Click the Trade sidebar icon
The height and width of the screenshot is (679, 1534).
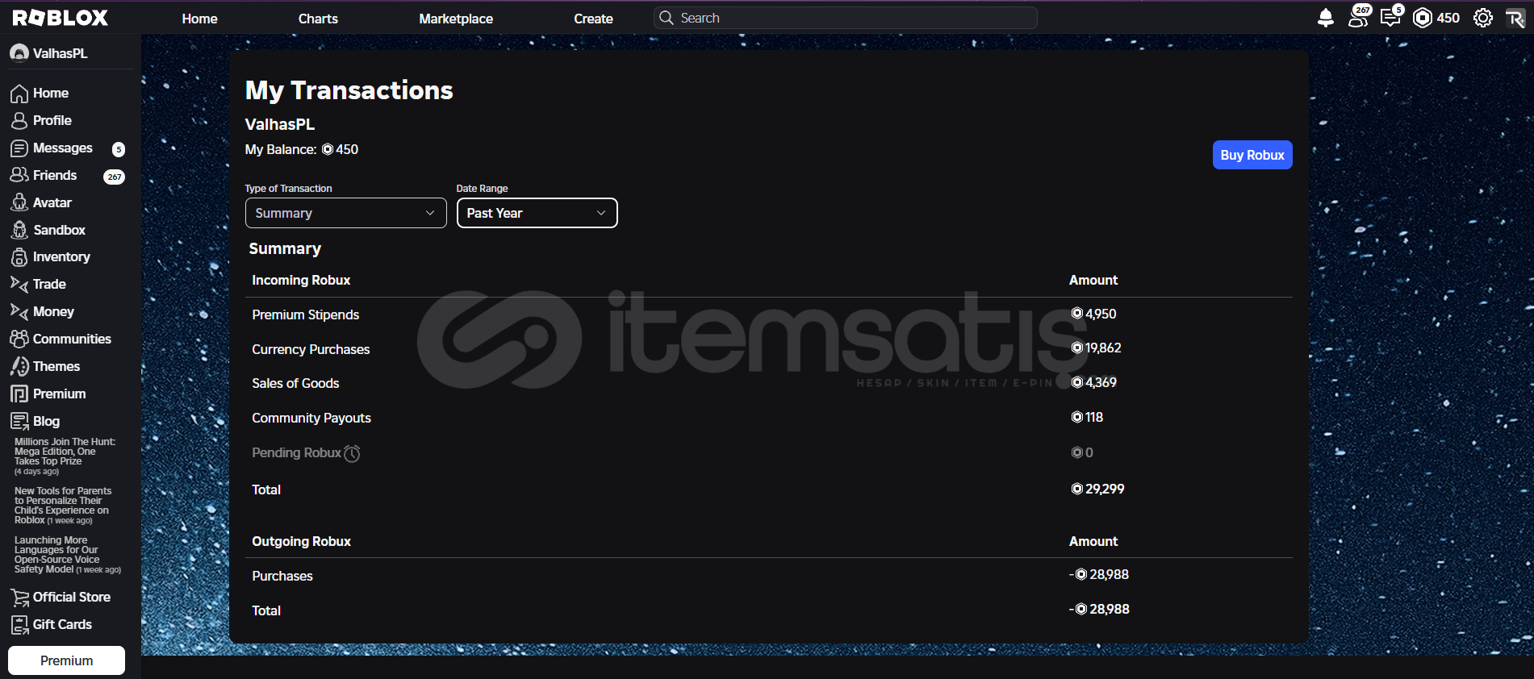coord(19,284)
